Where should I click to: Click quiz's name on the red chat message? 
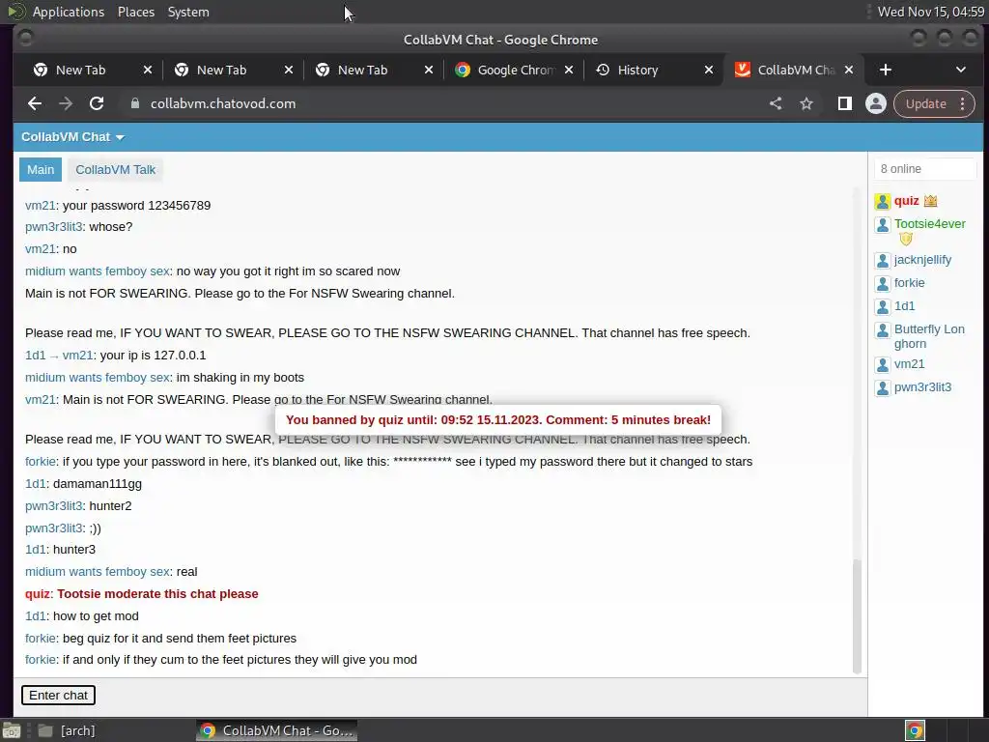(38, 594)
